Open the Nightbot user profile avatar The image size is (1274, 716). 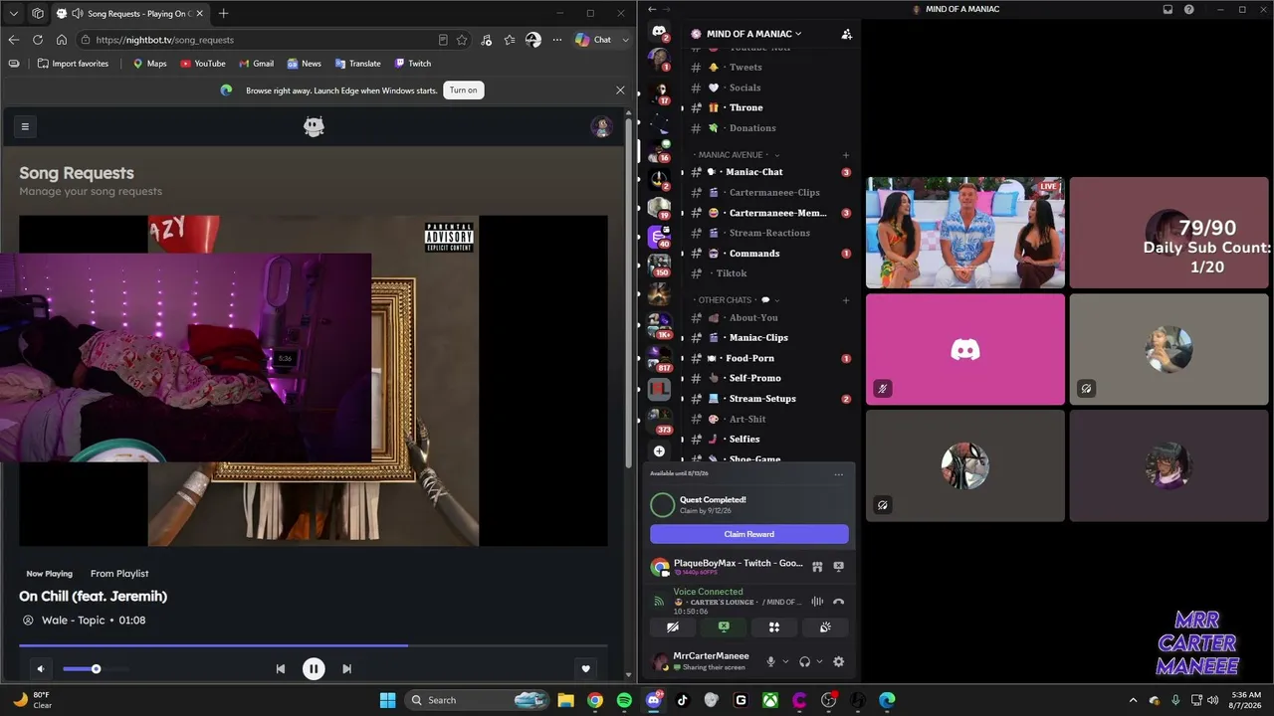[x=601, y=126]
